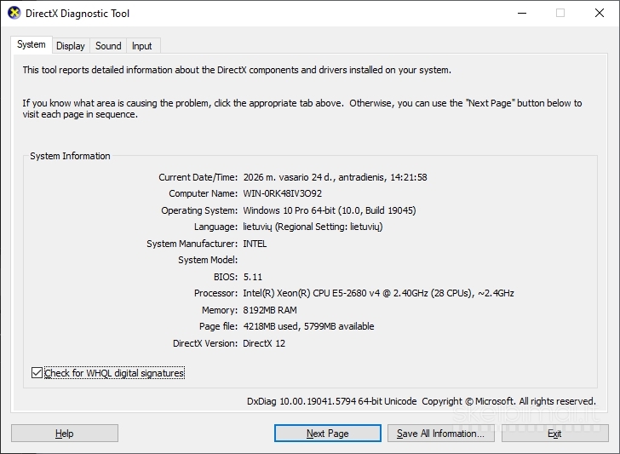
Task: Click the Operating System Windows 10 Pro value
Action: [x=329, y=210]
